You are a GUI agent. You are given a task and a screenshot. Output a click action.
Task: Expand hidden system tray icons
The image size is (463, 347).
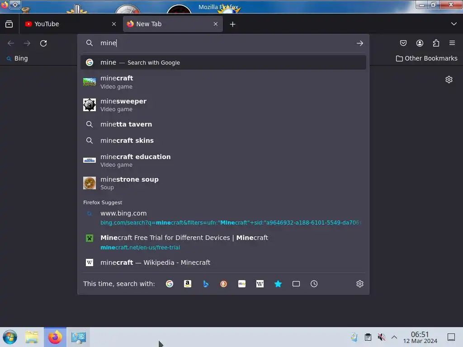(394, 337)
